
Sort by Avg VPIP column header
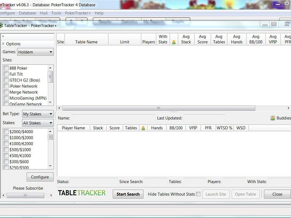click(x=273, y=39)
